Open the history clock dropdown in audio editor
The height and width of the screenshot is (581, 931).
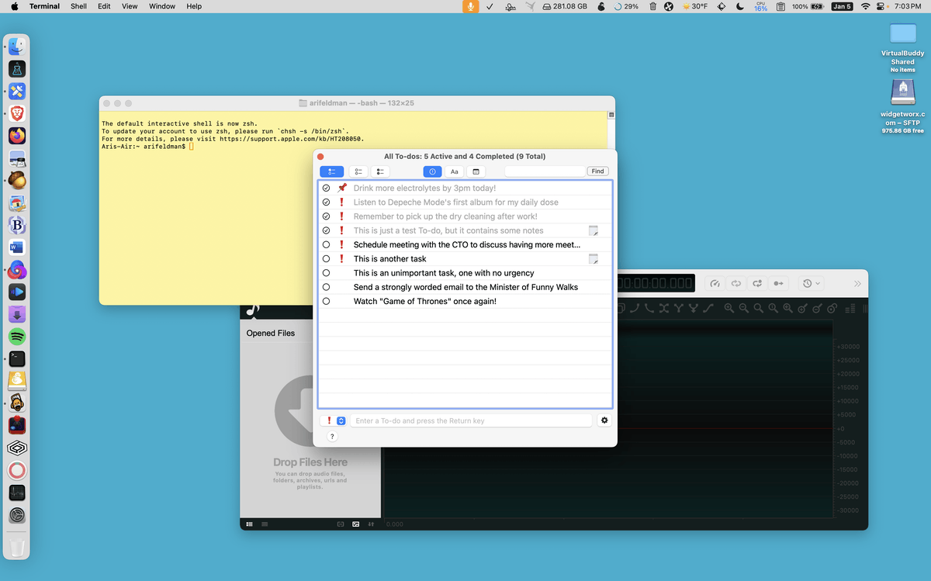(812, 283)
